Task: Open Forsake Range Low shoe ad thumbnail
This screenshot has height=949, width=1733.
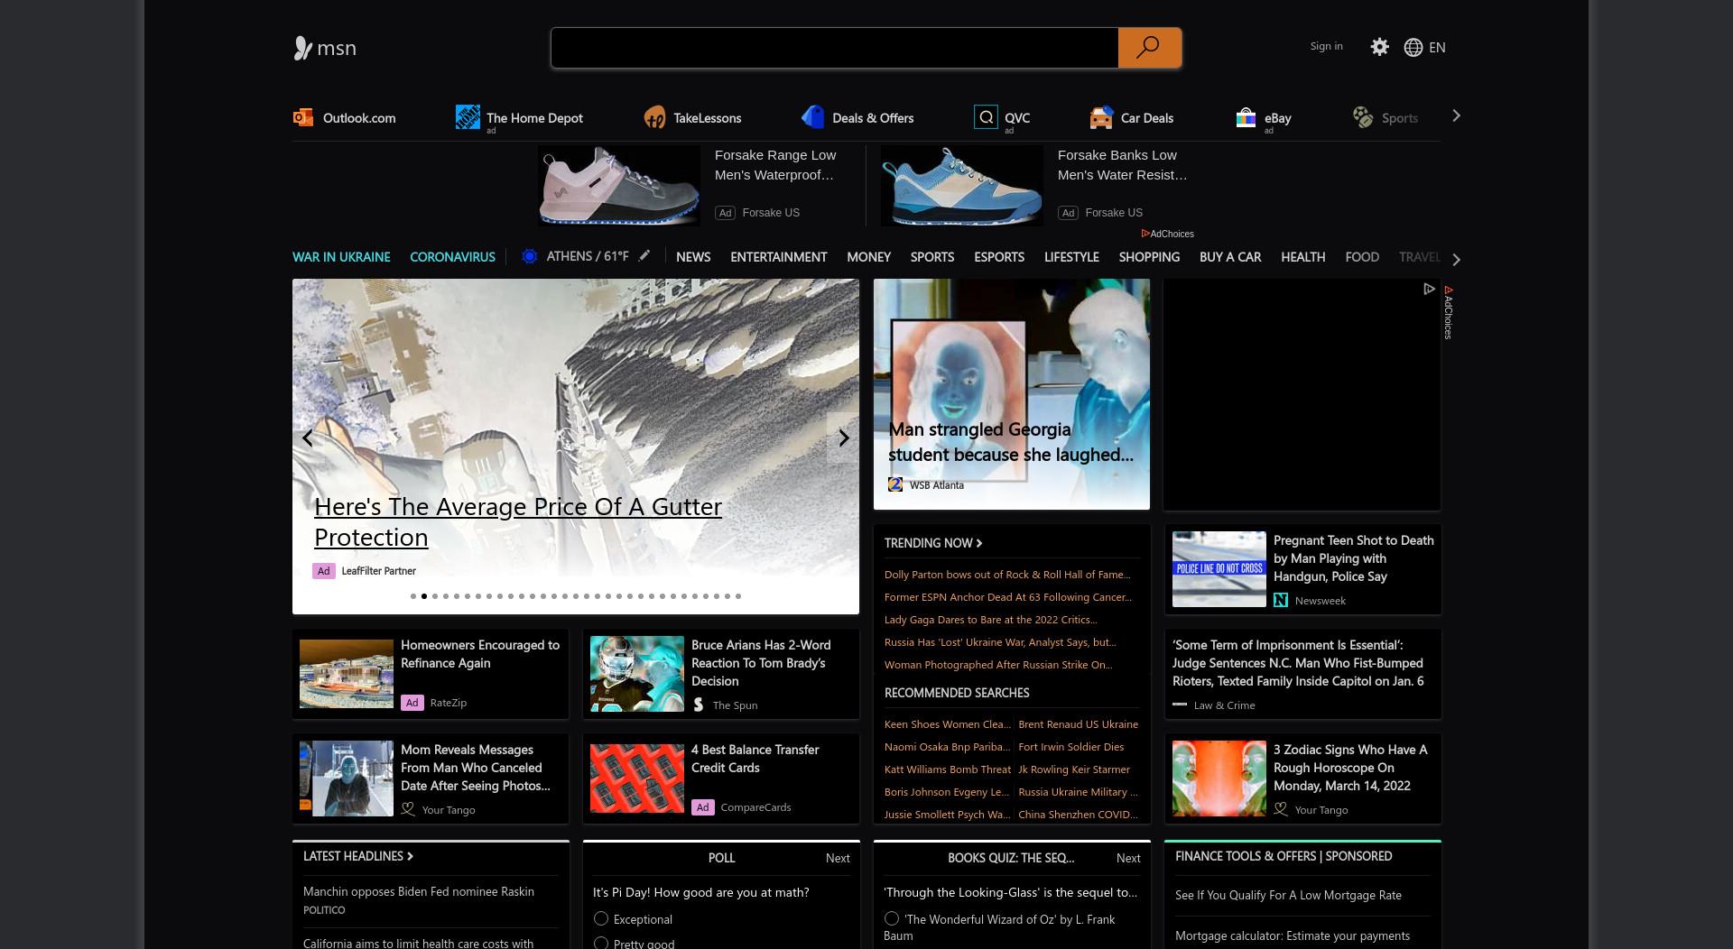Action: pyautogui.click(x=619, y=186)
